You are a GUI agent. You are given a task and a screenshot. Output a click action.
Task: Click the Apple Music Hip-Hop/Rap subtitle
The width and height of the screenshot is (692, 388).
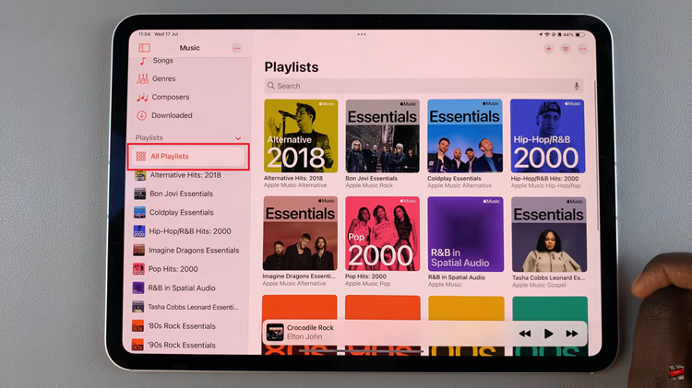(546, 185)
